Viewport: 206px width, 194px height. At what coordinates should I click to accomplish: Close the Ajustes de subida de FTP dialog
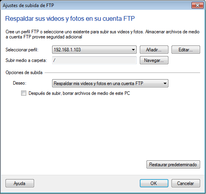click(197, 5)
